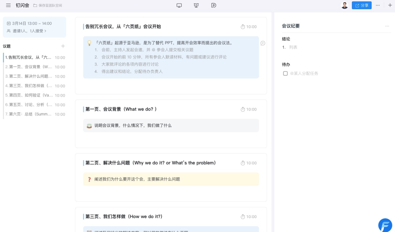Viewport: 395px width, 232px height.
Task: Click the 10:00 duration of sidebar item 7
Action: [x=60, y=115]
